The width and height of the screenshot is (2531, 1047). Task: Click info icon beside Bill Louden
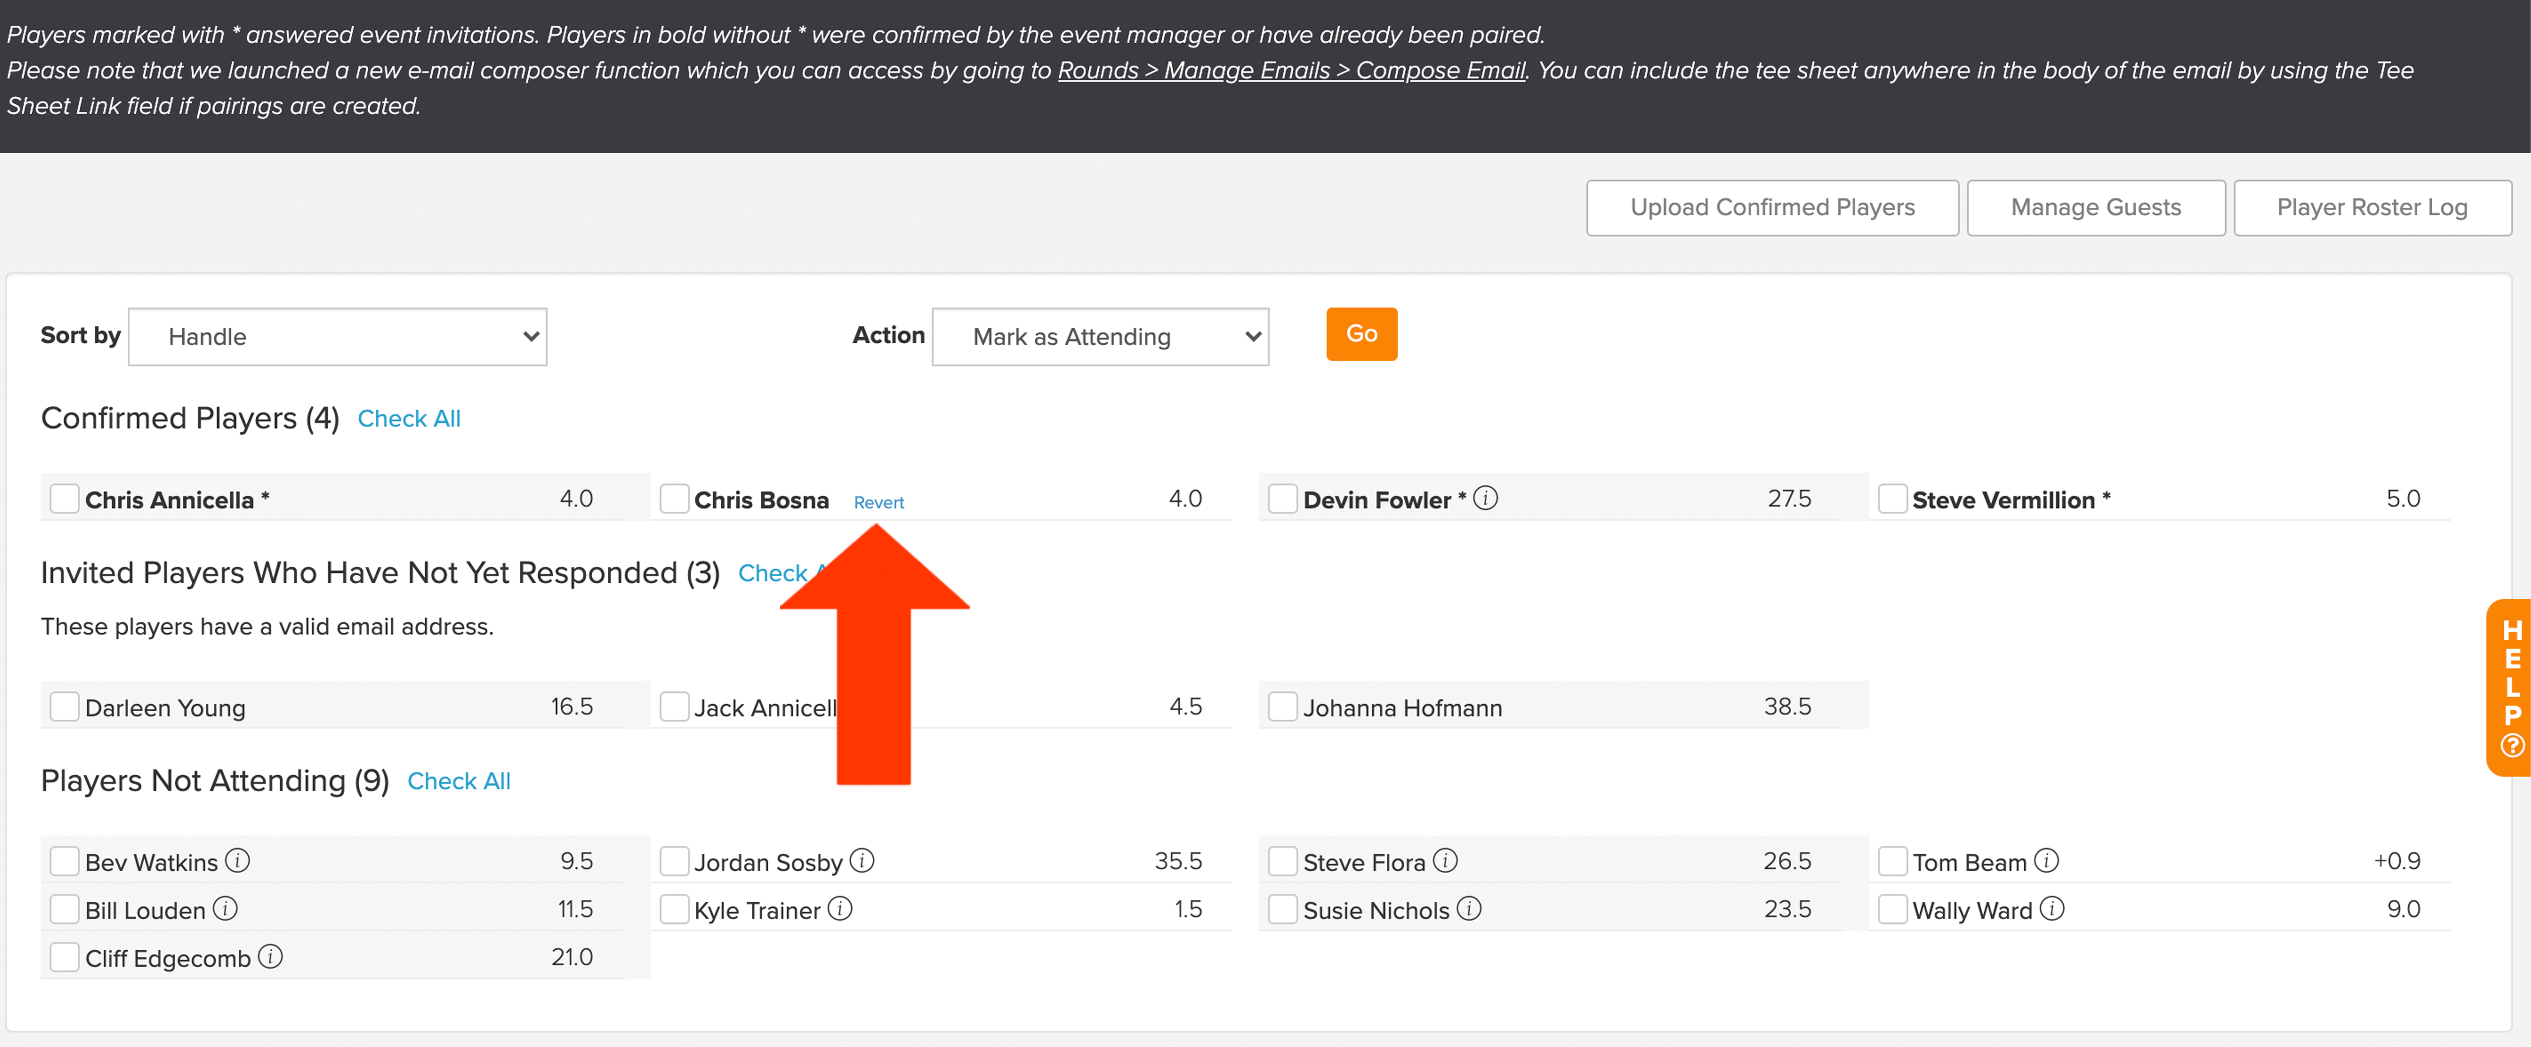tap(225, 909)
